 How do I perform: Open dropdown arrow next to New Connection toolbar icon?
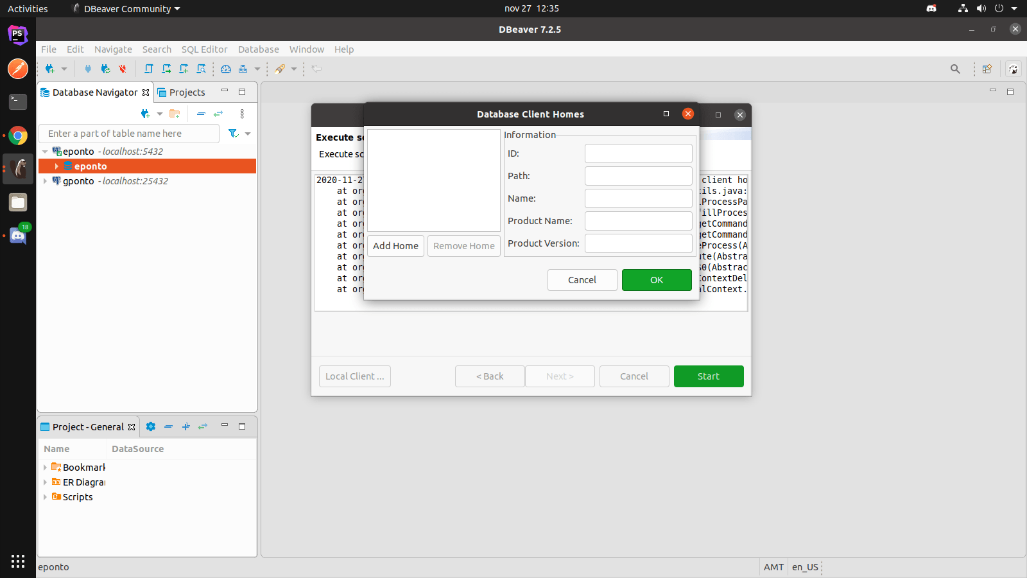(64, 69)
